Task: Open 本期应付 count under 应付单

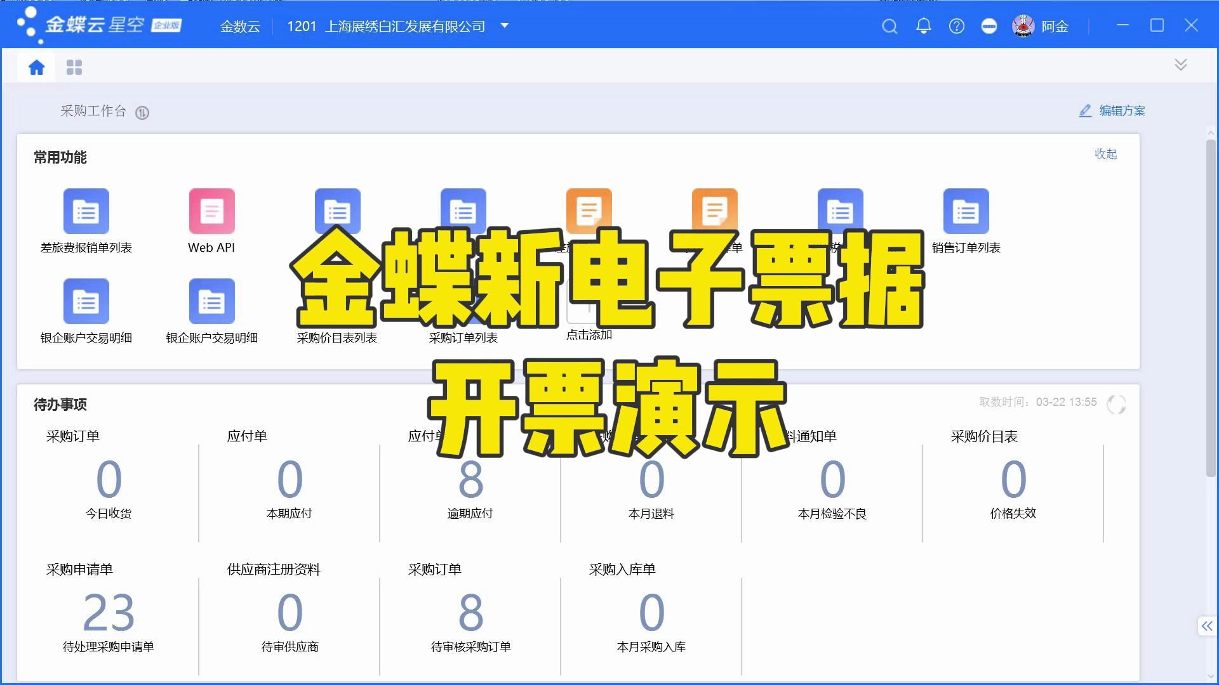Action: (290, 480)
